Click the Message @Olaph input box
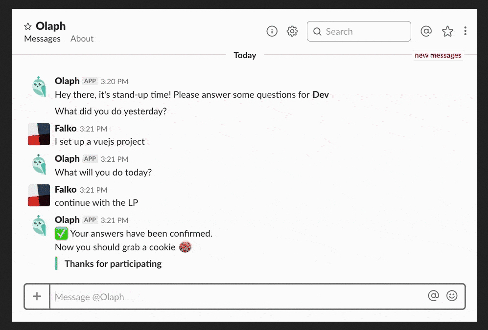This screenshot has width=488, height=330. (x=235, y=297)
